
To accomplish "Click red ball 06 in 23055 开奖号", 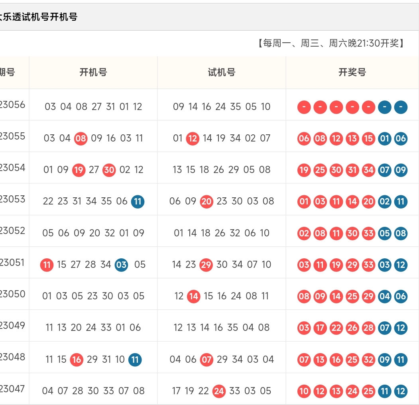I will pyautogui.click(x=304, y=138).
